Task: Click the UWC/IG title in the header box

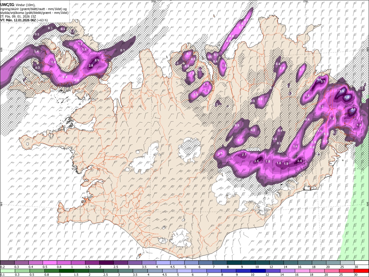Action: [7, 5]
